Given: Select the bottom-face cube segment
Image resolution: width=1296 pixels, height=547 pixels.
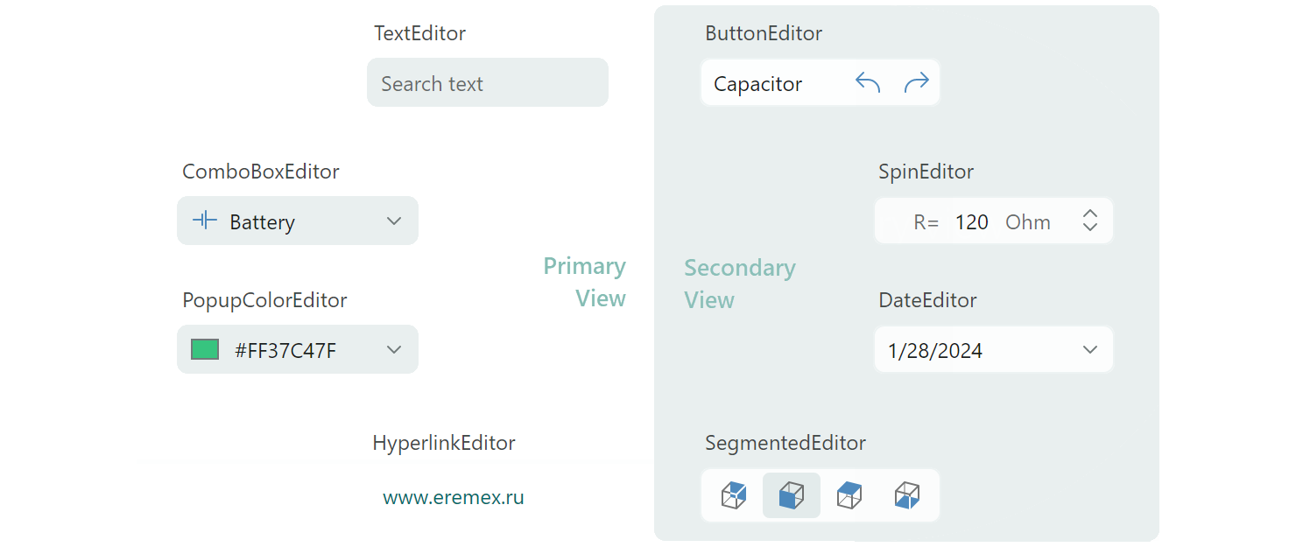Looking at the screenshot, I should 907,495.
